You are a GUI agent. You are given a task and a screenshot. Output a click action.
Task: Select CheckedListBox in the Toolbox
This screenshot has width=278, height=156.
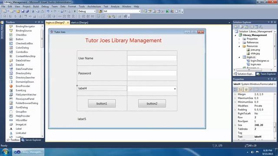pyautogui.click(x=24, y=43)
